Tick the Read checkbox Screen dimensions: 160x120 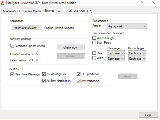click(x=94, y=53)
